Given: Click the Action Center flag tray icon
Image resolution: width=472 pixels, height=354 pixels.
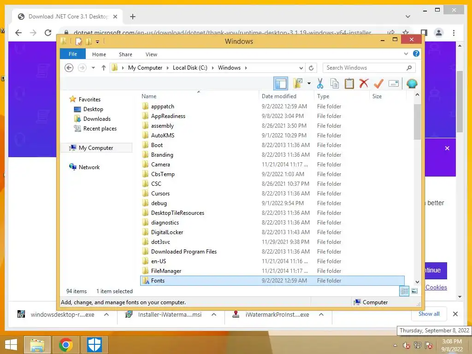Looking at the screenshot, I should click(429, 345).
